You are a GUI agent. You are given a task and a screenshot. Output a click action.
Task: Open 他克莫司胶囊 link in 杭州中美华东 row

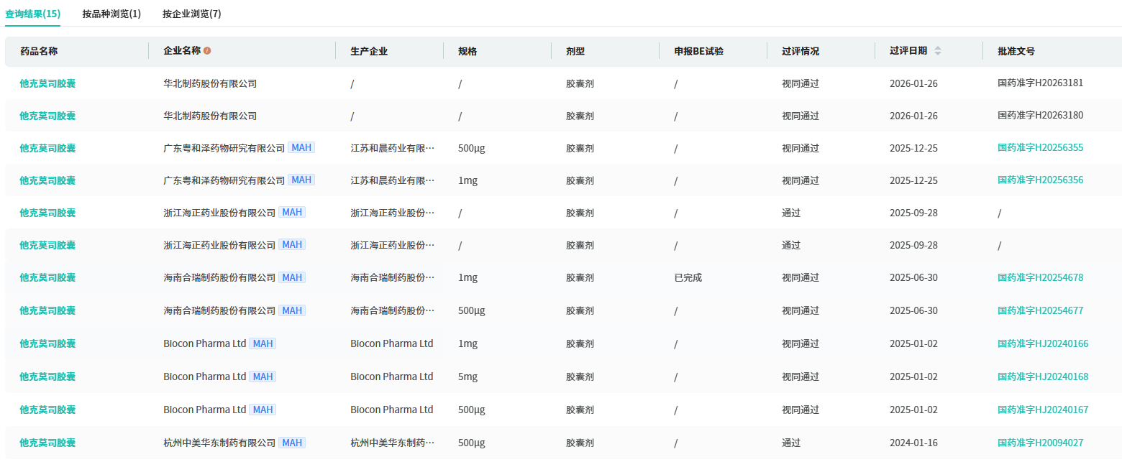point(47,443)
